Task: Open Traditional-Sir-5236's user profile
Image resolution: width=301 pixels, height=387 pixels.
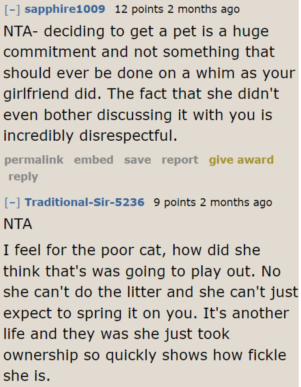Action: 84,202
